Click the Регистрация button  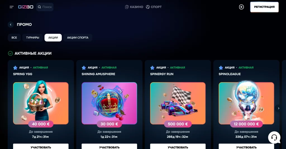coord(264,7)
